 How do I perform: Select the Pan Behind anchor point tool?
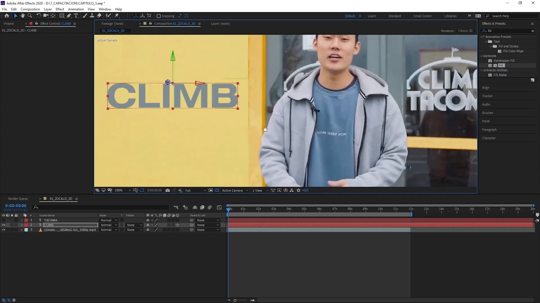(x=53, y=16)
